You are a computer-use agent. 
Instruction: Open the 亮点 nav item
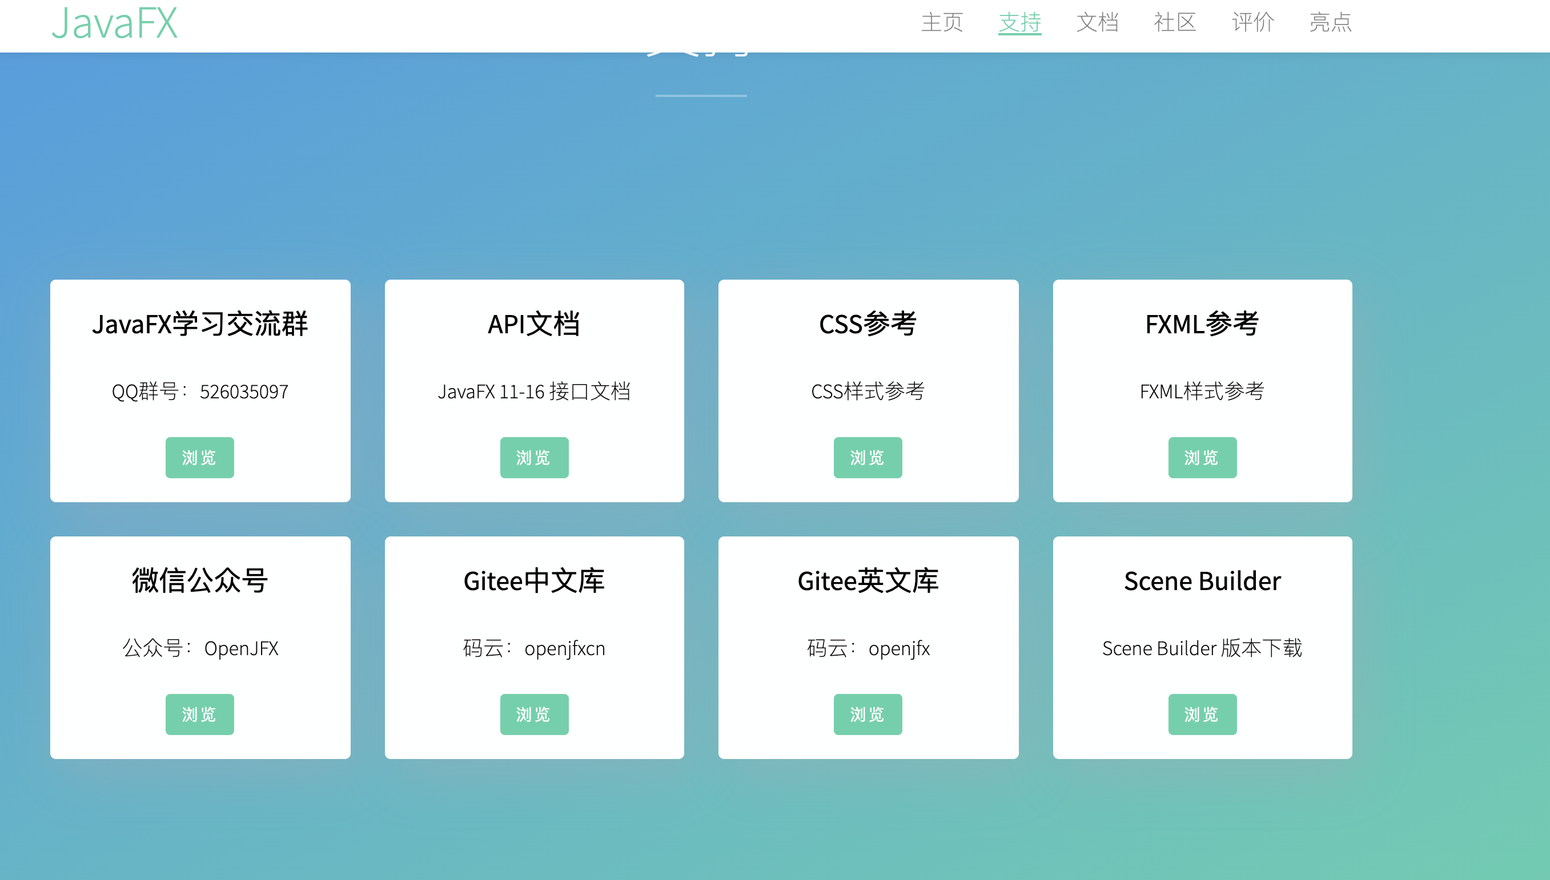pyautogui.click(x=1331, y=22)
